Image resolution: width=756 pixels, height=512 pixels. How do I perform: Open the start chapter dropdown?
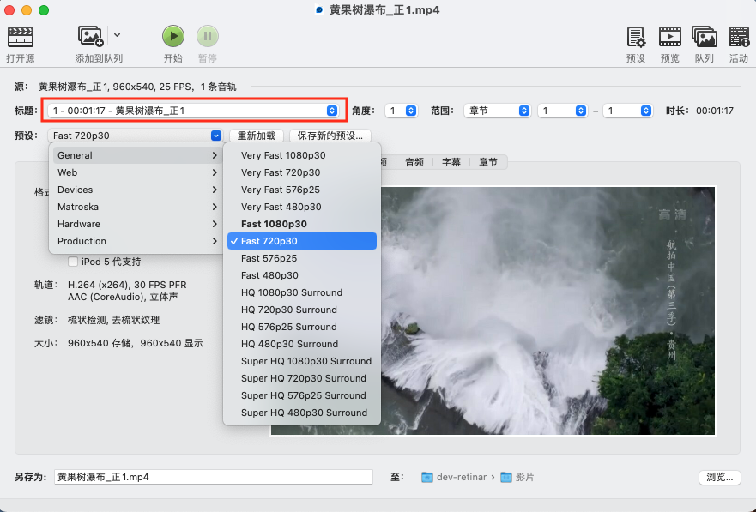coord(563,111)
